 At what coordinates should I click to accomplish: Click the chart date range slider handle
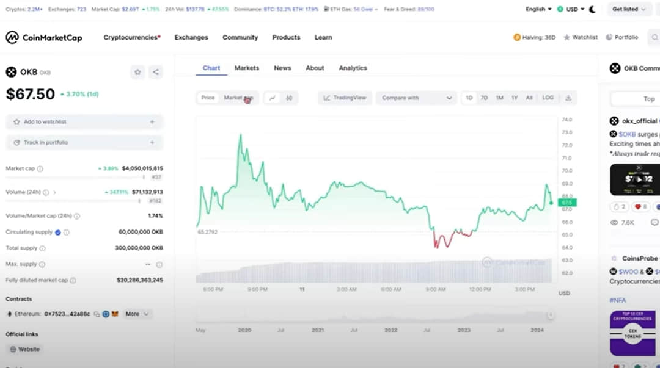pyautogui.click(x=550, y=315)
